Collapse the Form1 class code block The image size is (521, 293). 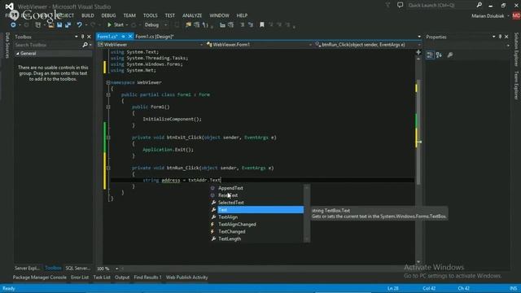(x=108, y=94)
